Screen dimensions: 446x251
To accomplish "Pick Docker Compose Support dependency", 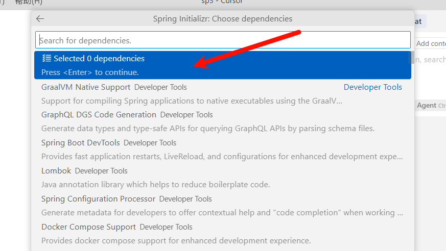I will [x=223, y=234].
